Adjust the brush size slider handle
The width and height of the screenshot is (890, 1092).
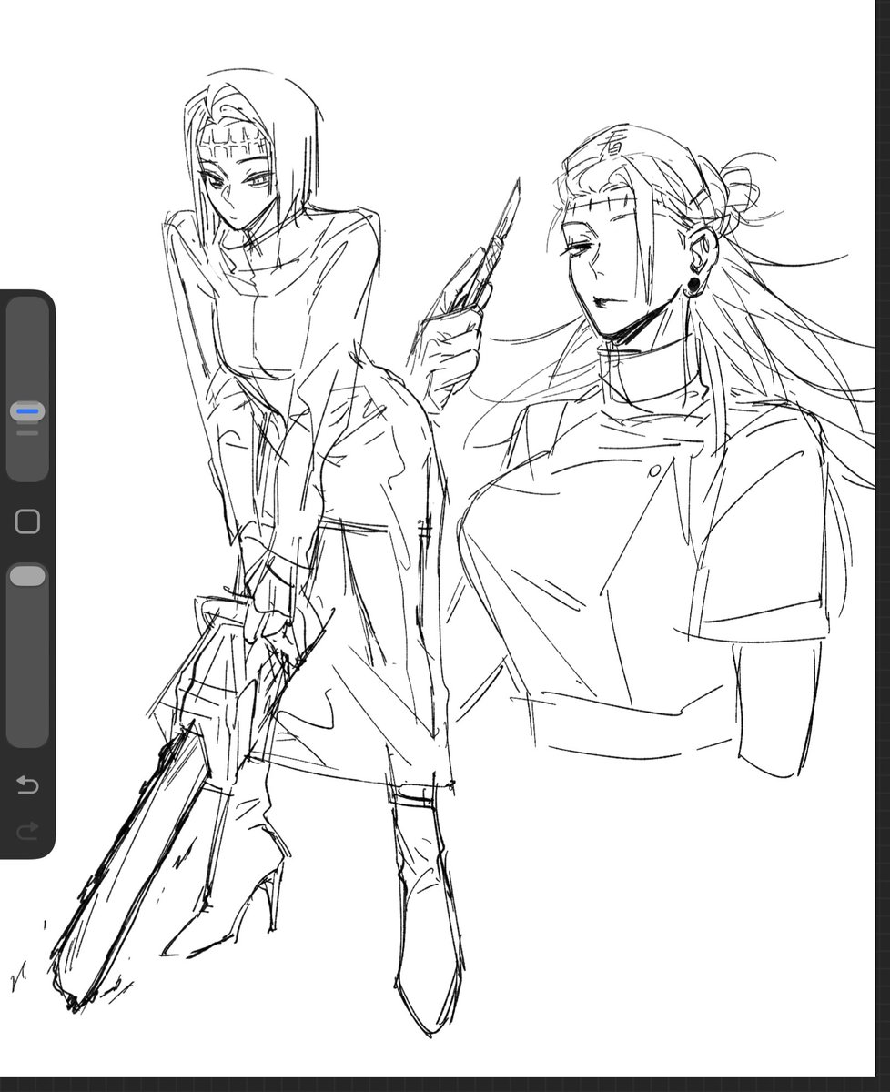(x=27, y=411)
